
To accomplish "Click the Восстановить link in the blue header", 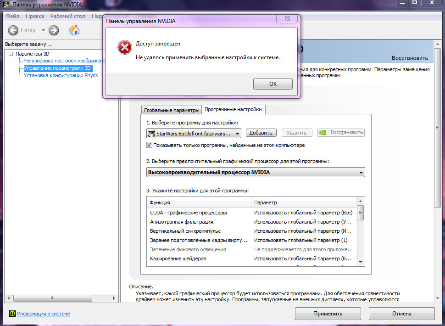I will point(410,58).
